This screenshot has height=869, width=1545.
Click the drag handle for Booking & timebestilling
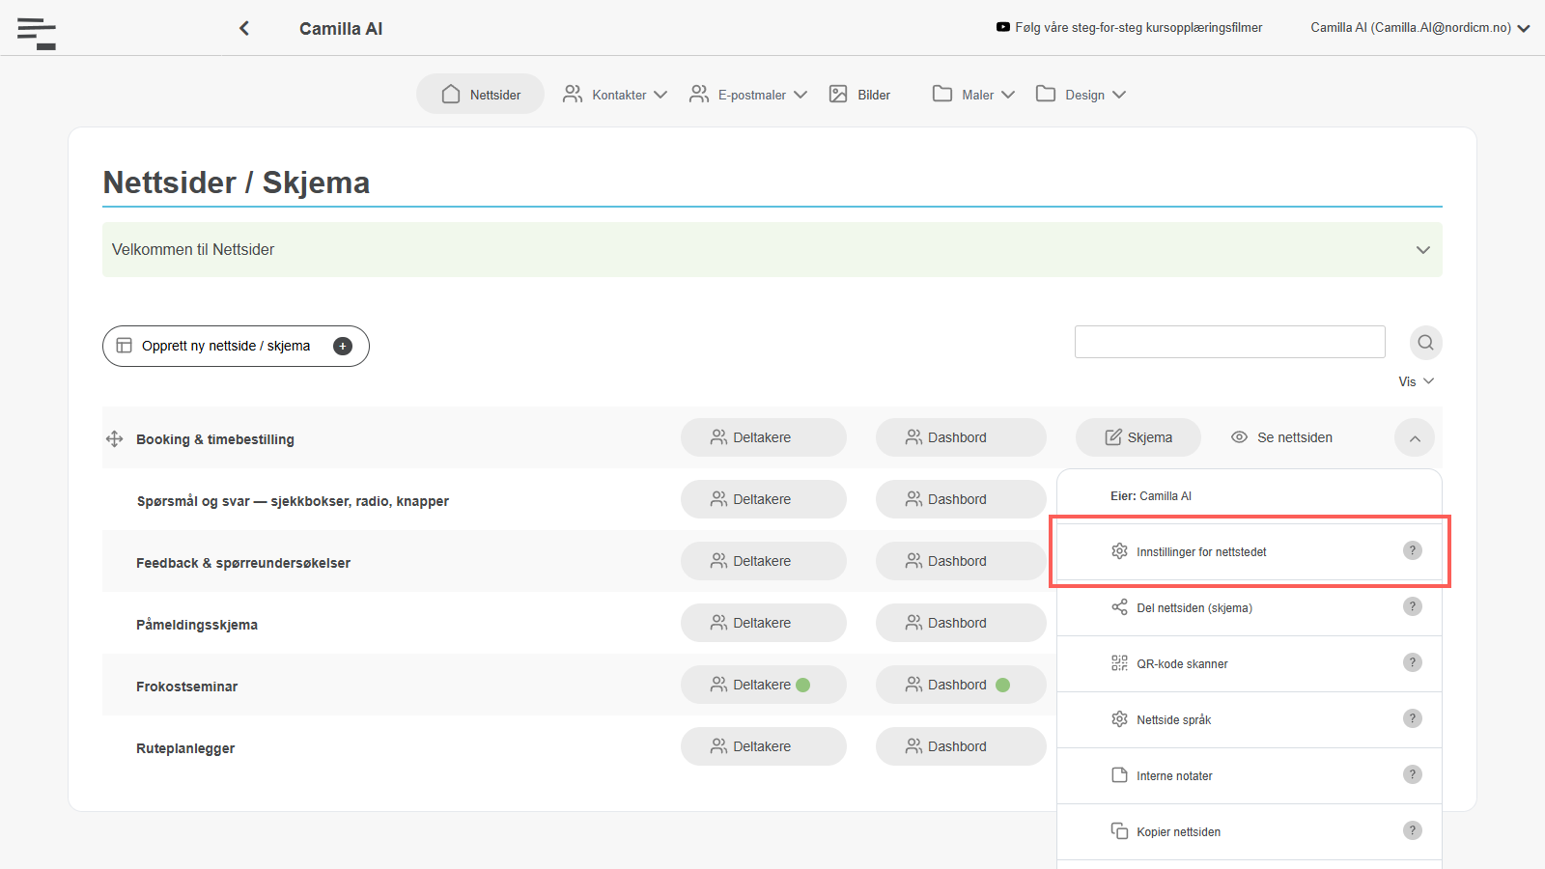[x=114, y=439]
